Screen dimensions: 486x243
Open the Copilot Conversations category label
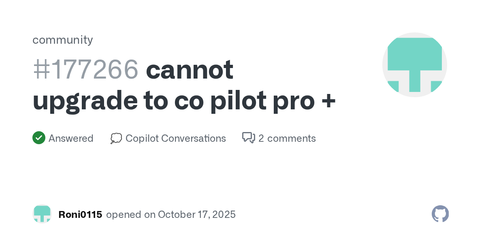pos(176,139)
